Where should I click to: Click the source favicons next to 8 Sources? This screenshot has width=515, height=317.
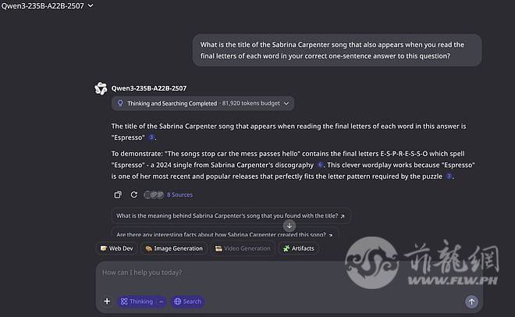point(154,194)
